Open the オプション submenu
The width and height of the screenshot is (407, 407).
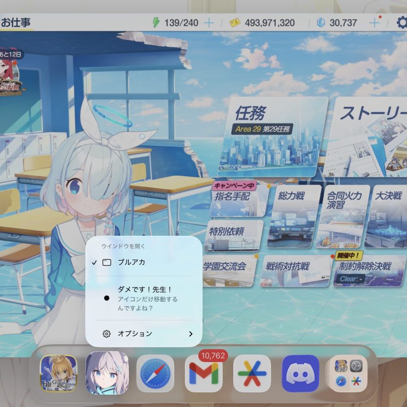point(144,333)
